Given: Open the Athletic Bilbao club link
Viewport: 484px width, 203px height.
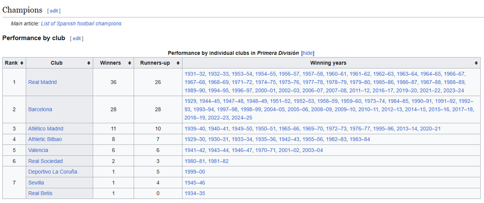Looking at the screenshot, I should coord(45,139).
